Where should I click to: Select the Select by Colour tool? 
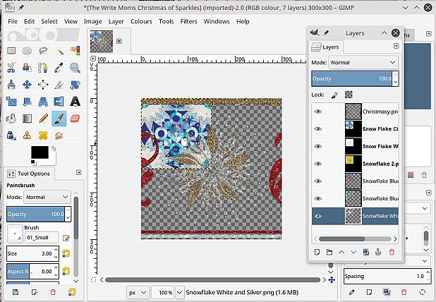point(75,51)
